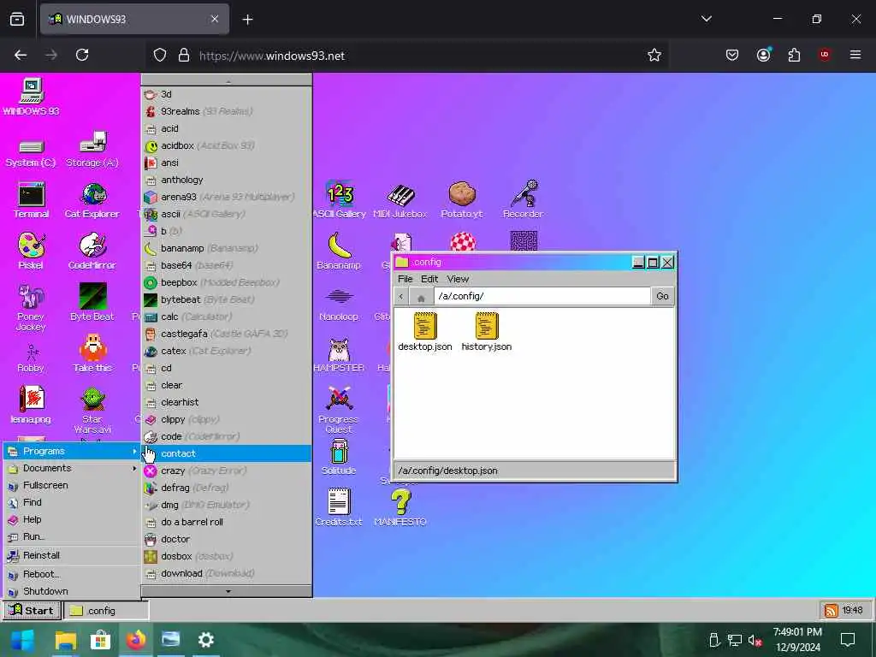
Task: Launch the Robby desktop icon
Action: point(32,358)
